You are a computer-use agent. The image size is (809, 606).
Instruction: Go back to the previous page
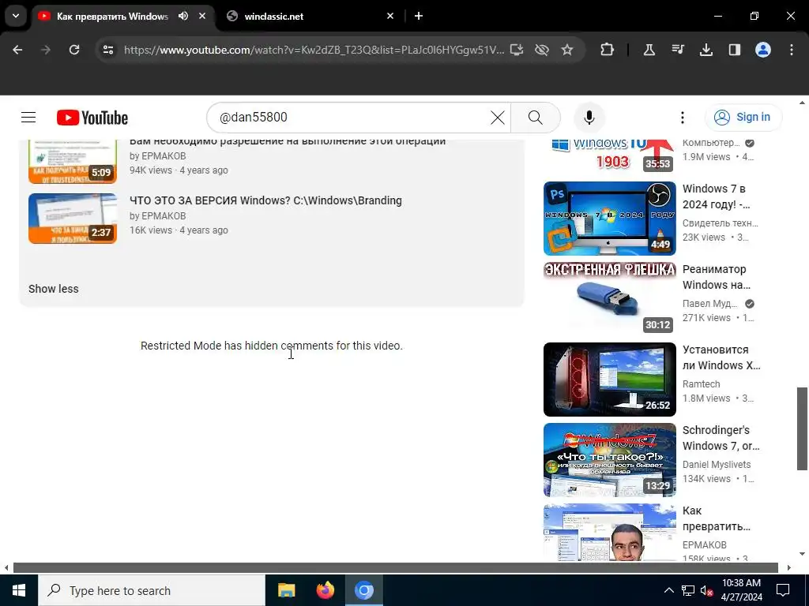click(x=17, y=50)
